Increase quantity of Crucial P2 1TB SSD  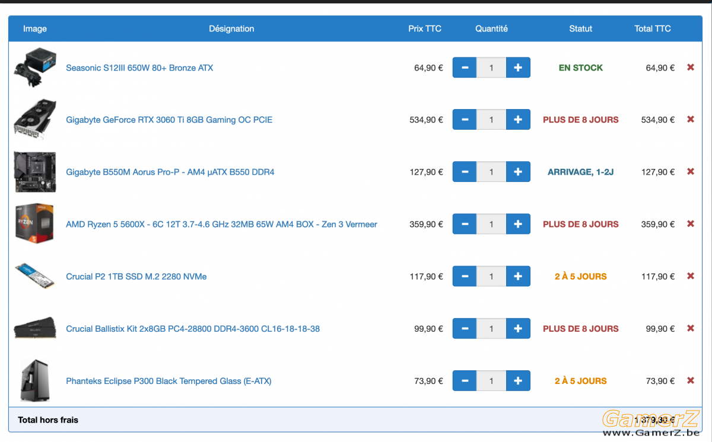pyautogui.click(x=518, y=276)
